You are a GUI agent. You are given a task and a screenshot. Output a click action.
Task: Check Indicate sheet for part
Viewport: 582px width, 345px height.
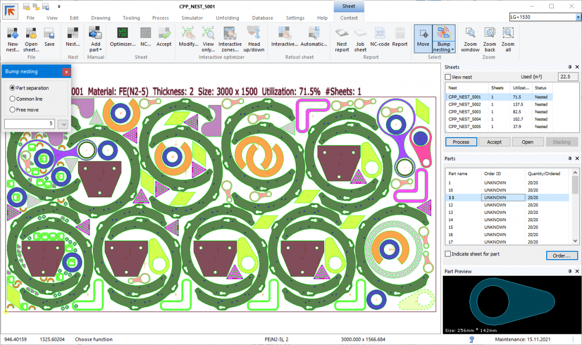(448, 254)
